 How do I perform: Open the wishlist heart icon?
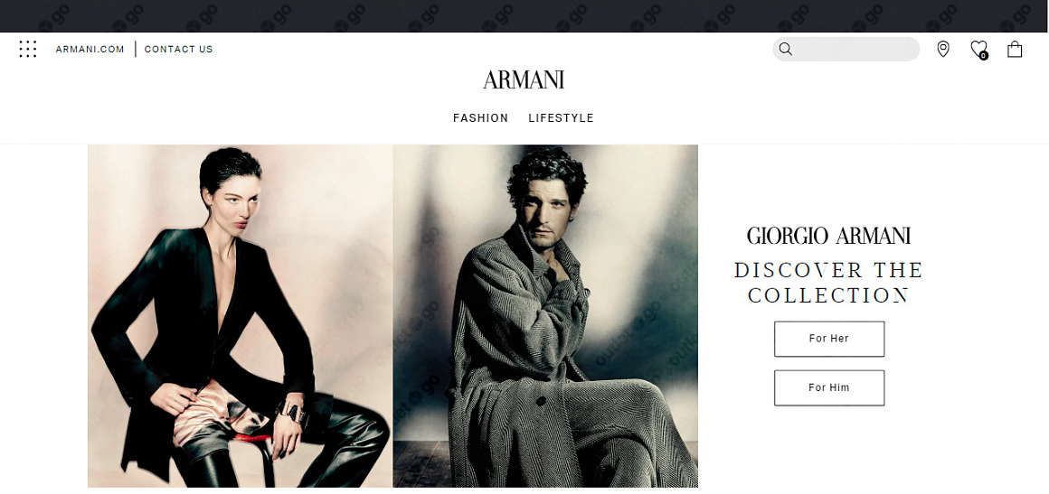978,49
